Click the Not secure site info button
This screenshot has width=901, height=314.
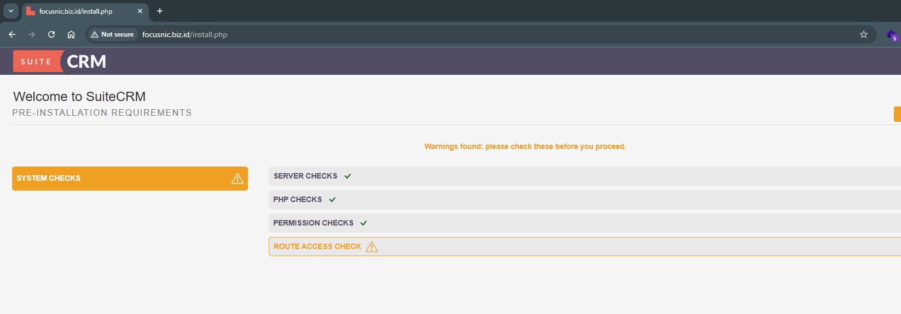pos(113,34)
